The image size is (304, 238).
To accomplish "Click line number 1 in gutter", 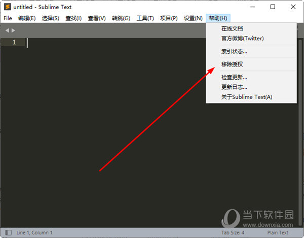I will click(x=14, y=42).
